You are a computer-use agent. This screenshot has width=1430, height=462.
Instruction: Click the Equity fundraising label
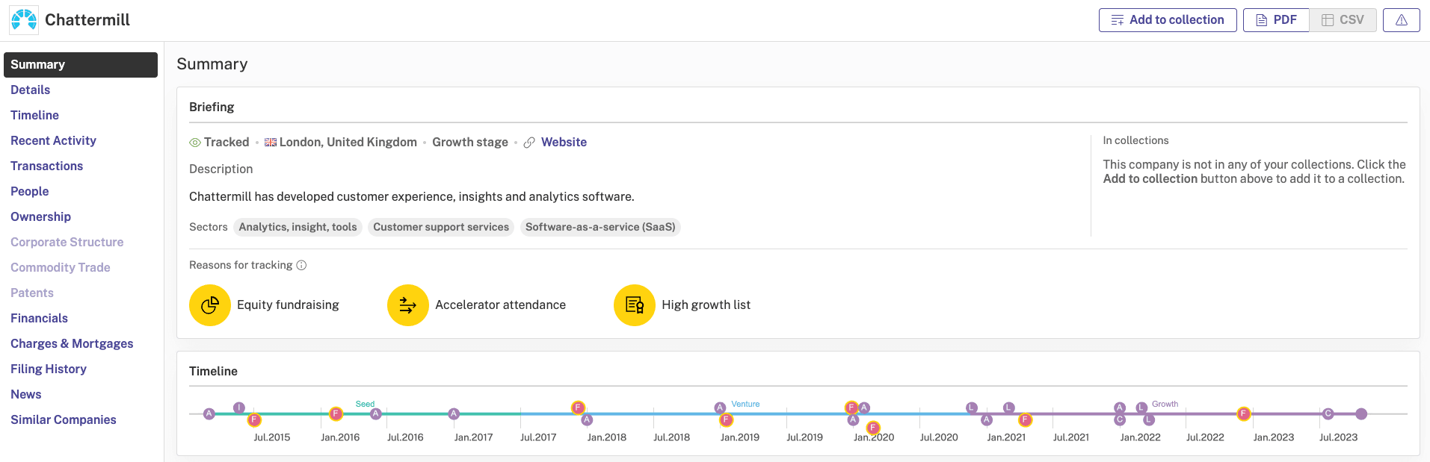coord(288,305)
